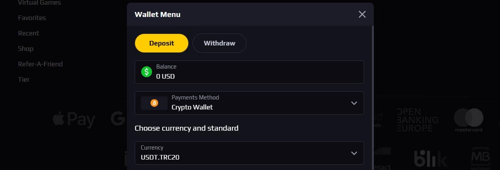Image resolution: width=500 pixels, height=170 pixels.
Task: Open Refer-A-Friend in the sidebar
Action: [40, 64]
